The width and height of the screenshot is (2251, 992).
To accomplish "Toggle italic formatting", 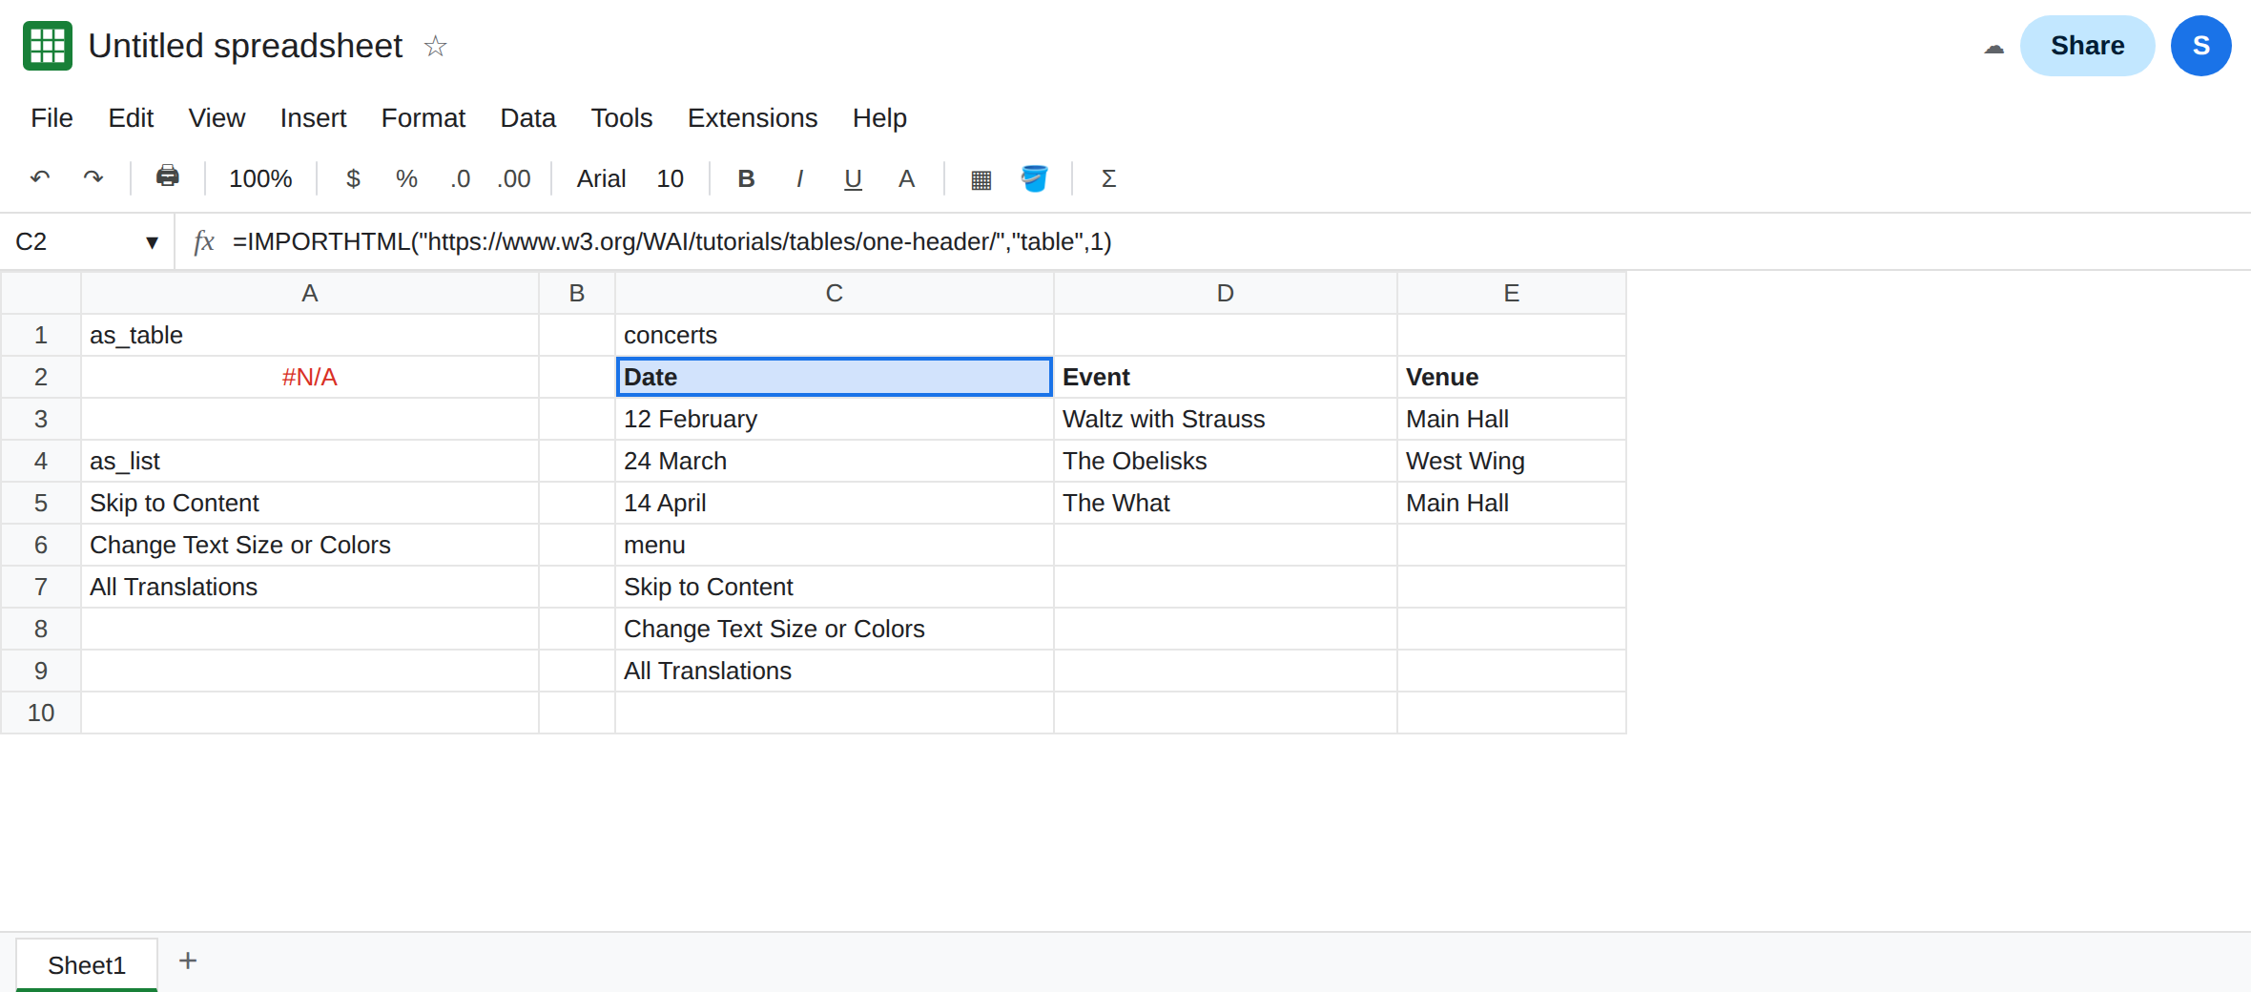I will tap(799, 178).
